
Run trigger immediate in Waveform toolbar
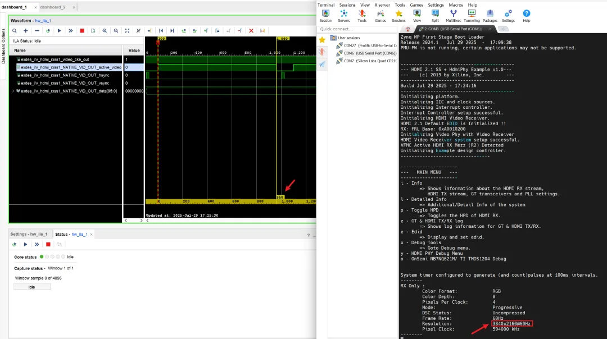pos(70,30)
